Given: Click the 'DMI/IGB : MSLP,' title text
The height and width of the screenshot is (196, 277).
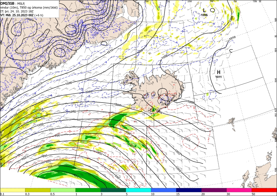Looking at the screenshot, I should click(x=12, y=4).
